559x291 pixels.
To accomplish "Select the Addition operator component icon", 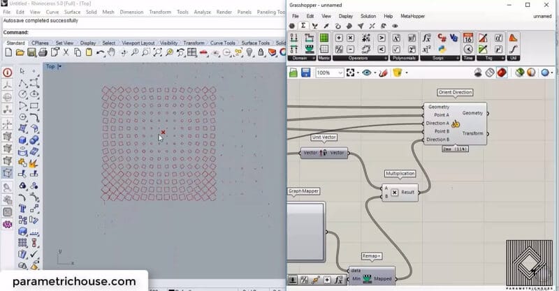I will tap(340, 38).
